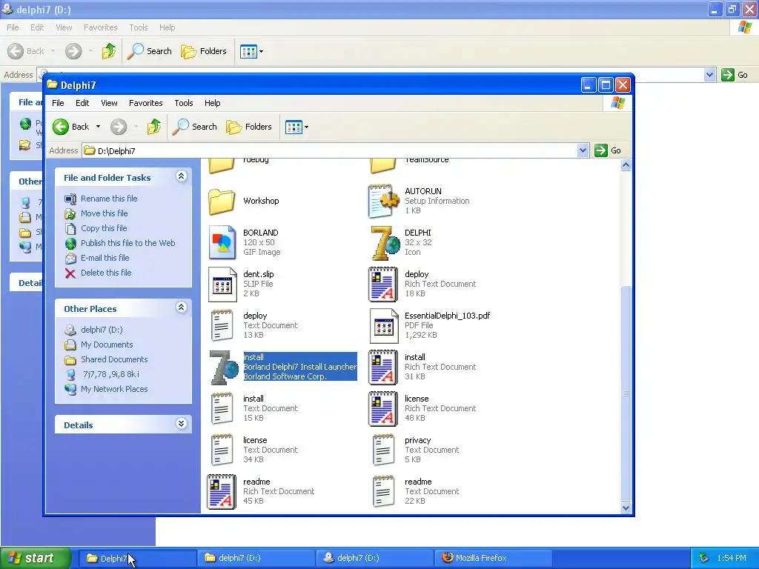
Task: Switch to Delphi7 folder taskbar button
Action: coord(137,559)
